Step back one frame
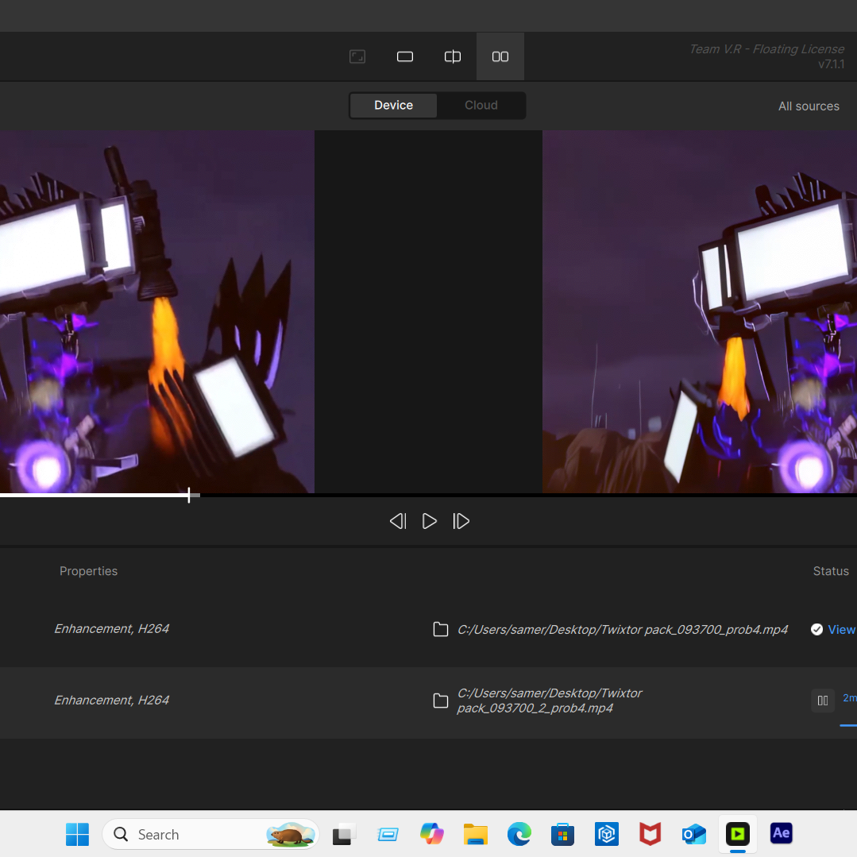The image size is (857, 857). (398, 521)
